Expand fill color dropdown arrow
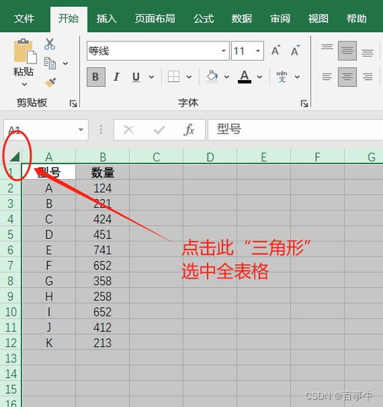This screenshot has width=383, height=407. [226, 77]
